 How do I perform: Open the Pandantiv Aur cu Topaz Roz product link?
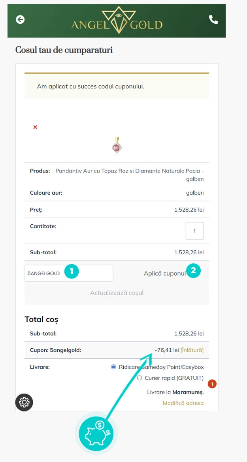[130, 175]
